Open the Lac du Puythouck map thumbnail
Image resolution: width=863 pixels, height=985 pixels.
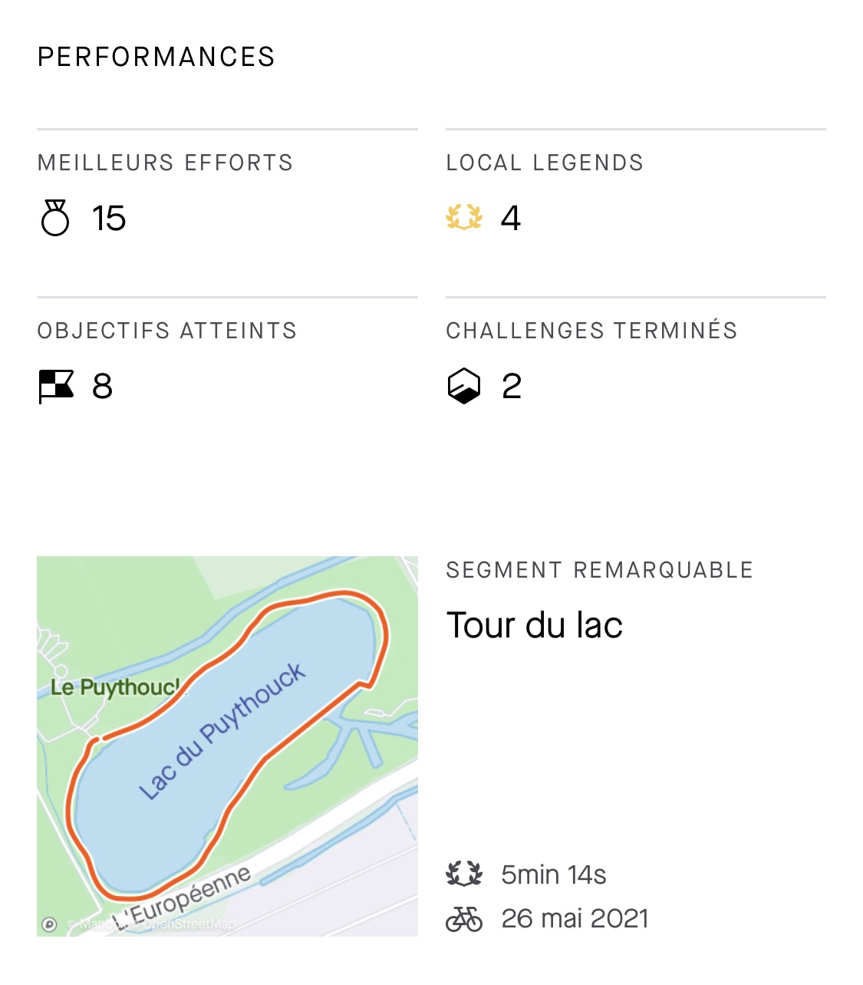pyautogui.click(x=227, y=746)
